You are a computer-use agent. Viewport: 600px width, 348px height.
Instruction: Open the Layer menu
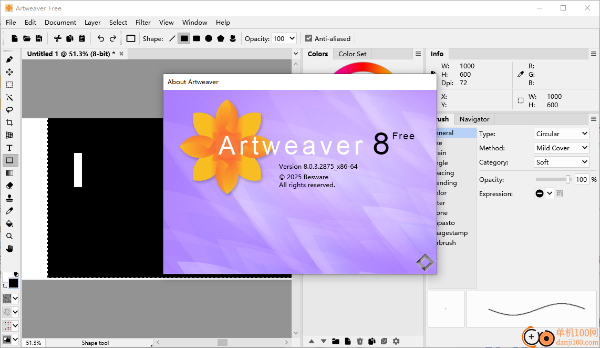[x=92, y=22]
